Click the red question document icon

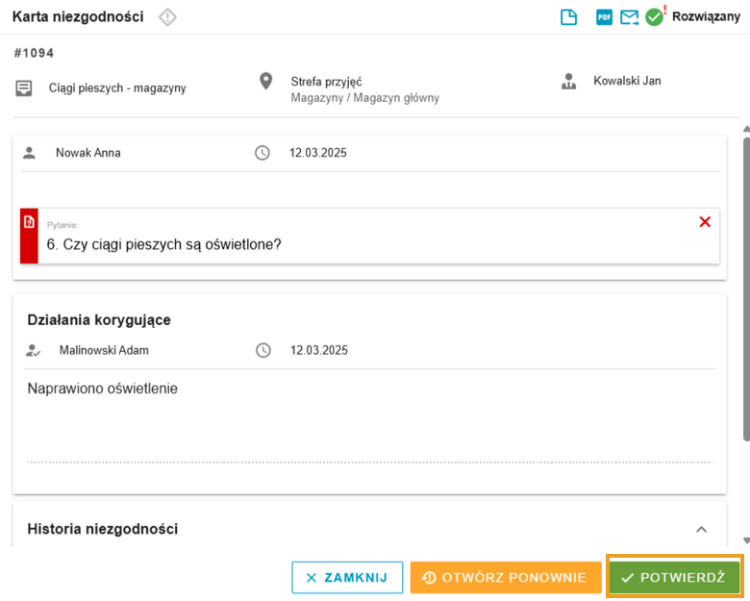coord(29,222)
